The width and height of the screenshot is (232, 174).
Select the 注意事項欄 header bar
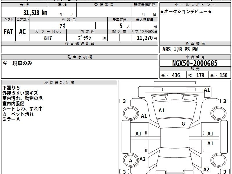(x=79, y=57)
